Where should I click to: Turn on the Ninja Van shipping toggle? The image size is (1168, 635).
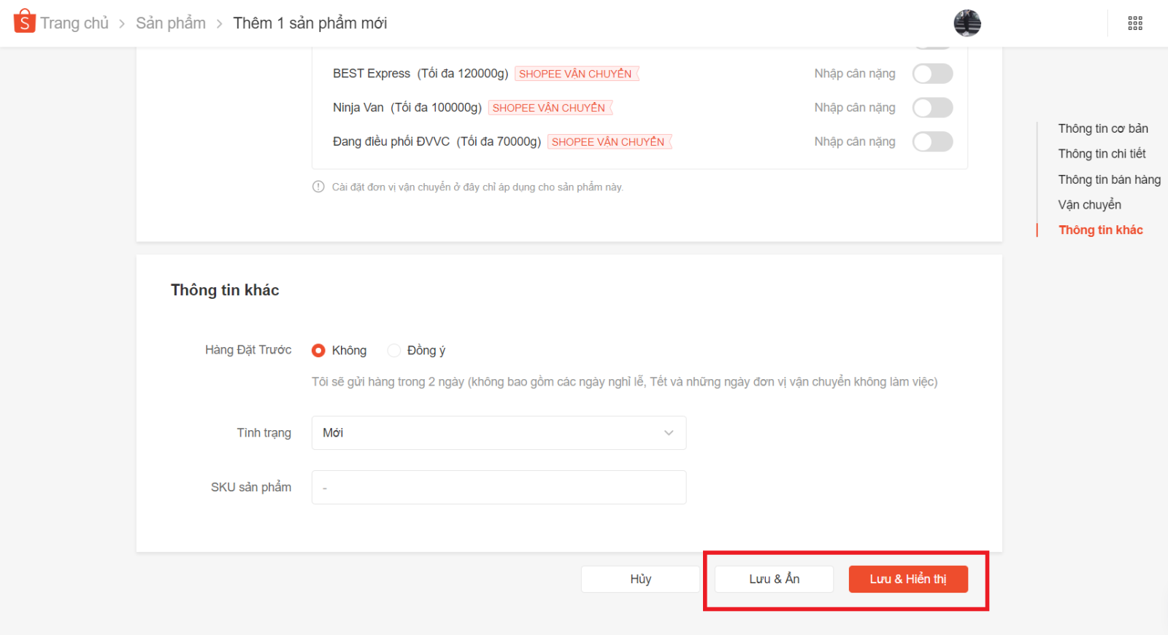(x=932, y=108)
